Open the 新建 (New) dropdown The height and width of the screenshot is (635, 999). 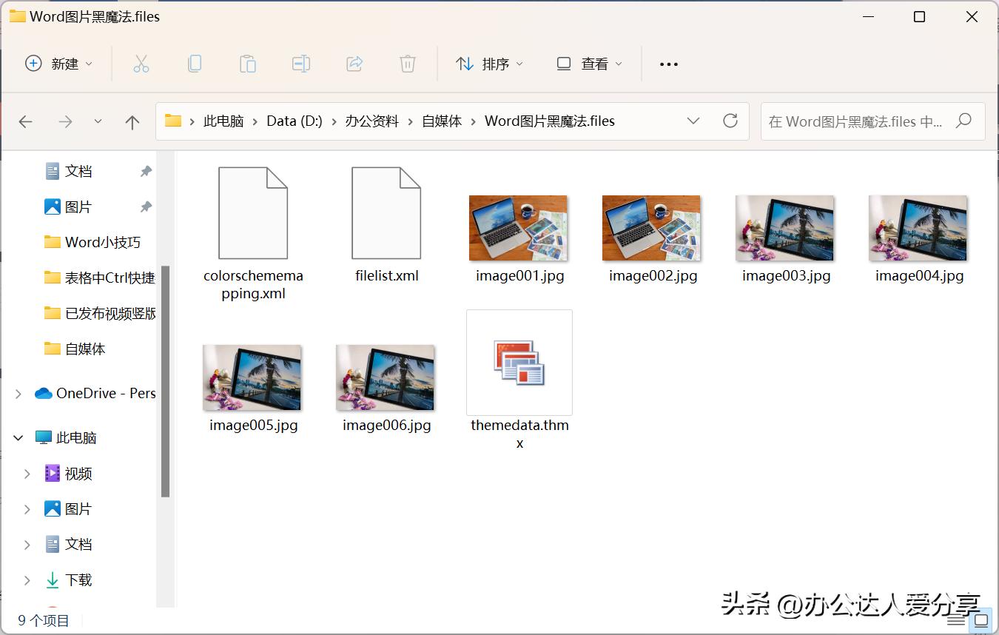point(58,64)
